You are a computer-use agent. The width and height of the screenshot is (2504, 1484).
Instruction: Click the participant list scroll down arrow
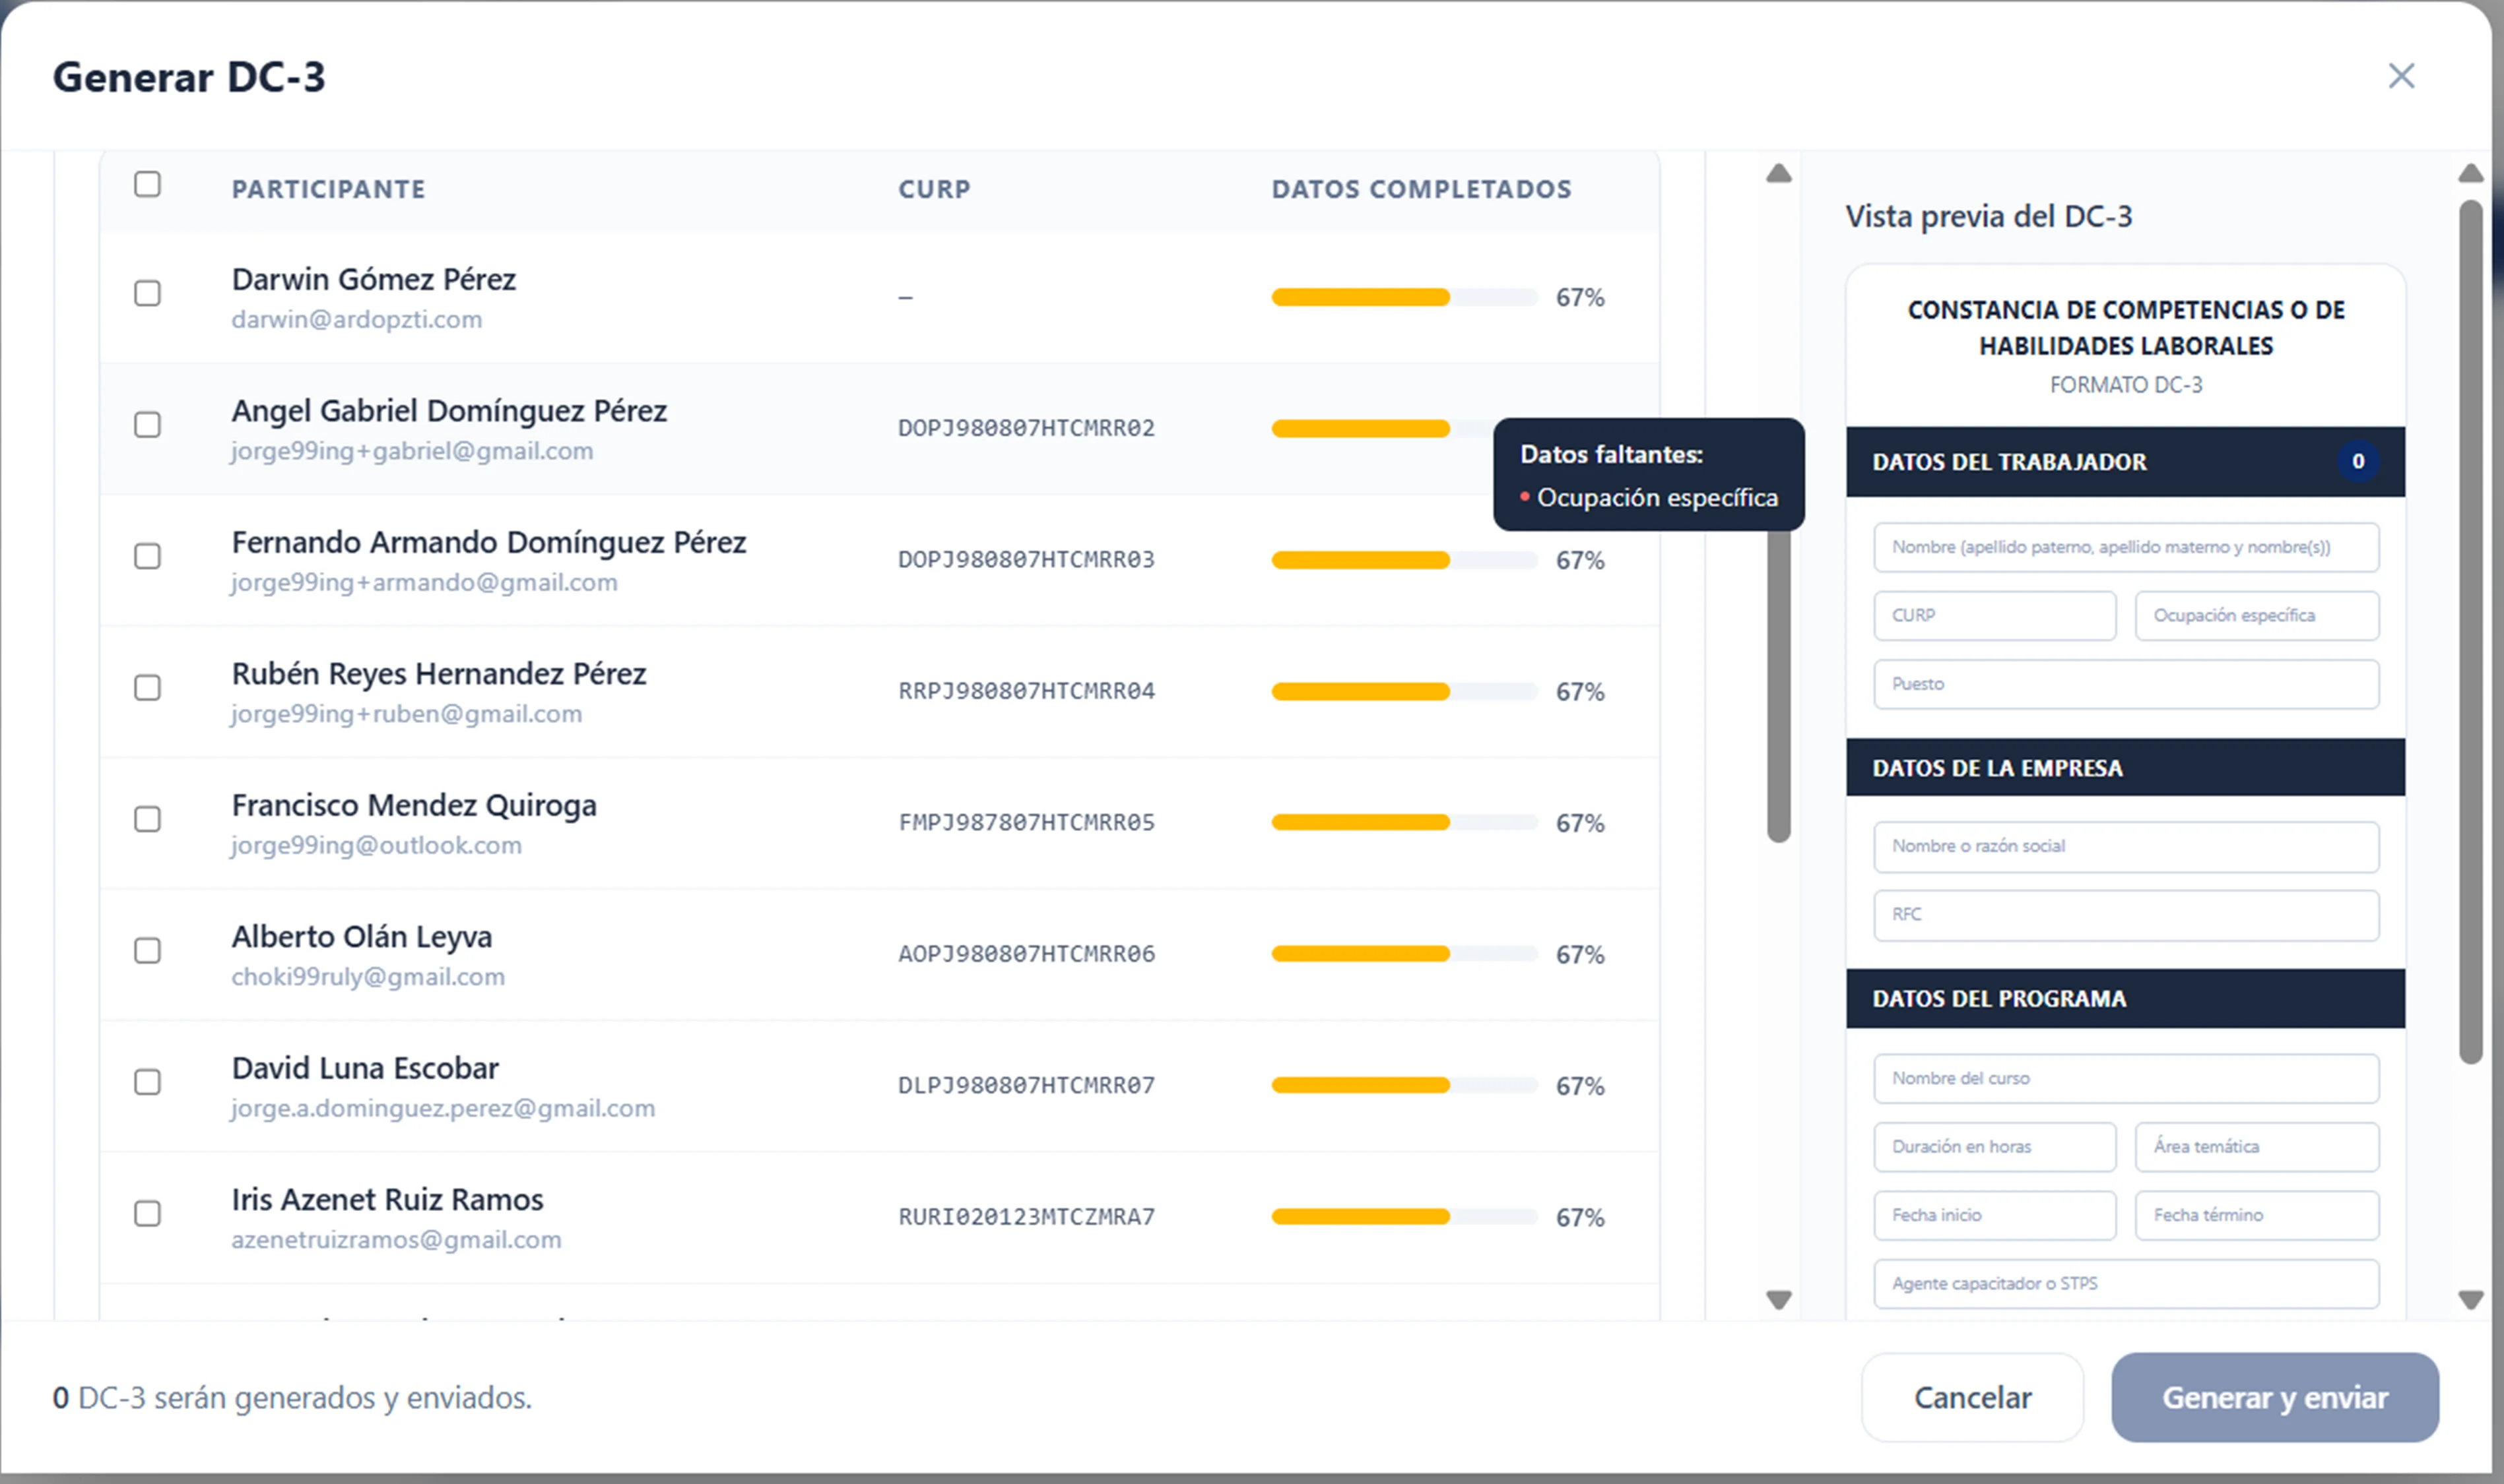(1779, 1299)
